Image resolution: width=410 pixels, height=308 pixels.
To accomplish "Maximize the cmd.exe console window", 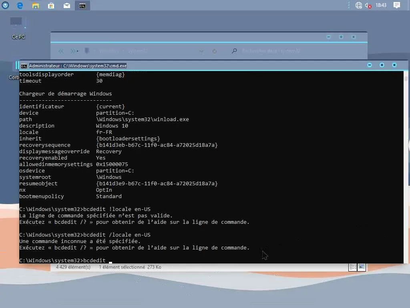I will click(x=382, y=65).
